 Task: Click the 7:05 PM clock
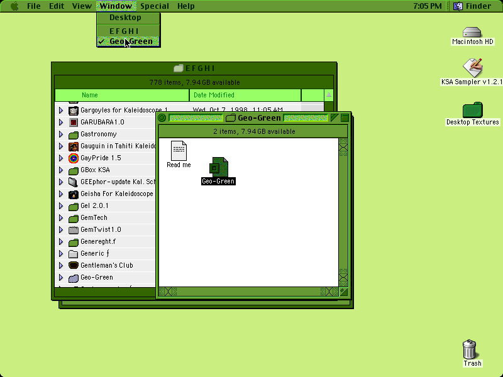pos(428,6)
